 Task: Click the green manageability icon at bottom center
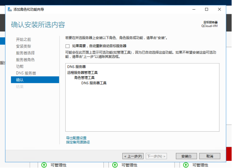click(x=115, y=165)
